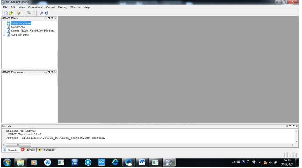This screenshot has width=302, height=168.
Task: Select Create PROM File flow
Action: 33,31
